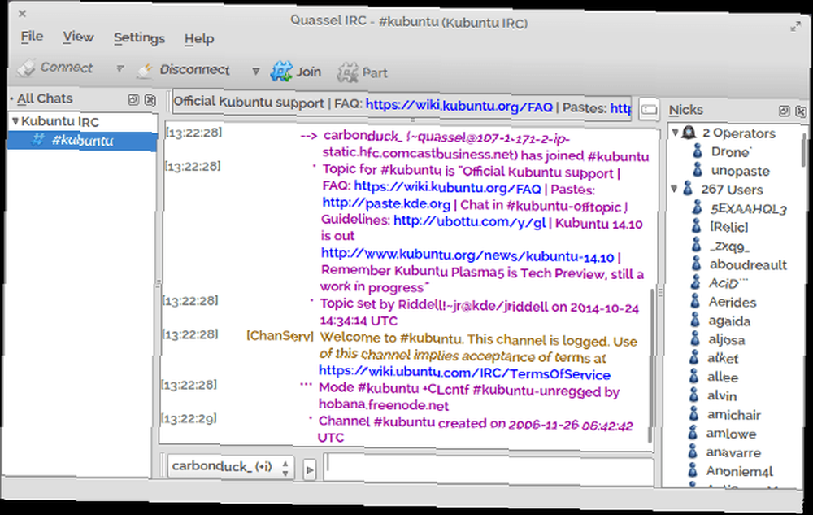Image resolution: width=813 pixels, height=515 pixels.
Task: Click the Mode #kubuntu +CLcntf message
Action: 469,397
